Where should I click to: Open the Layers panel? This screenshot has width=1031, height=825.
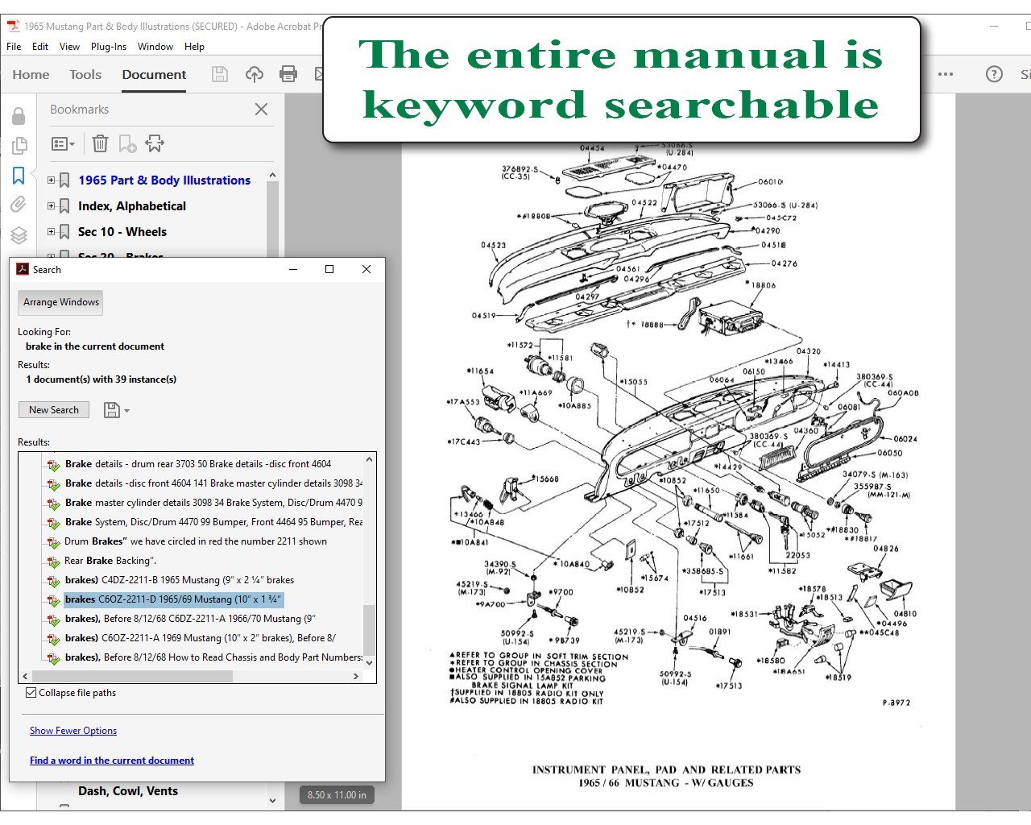pyautogui.click(x=19, y=234)
